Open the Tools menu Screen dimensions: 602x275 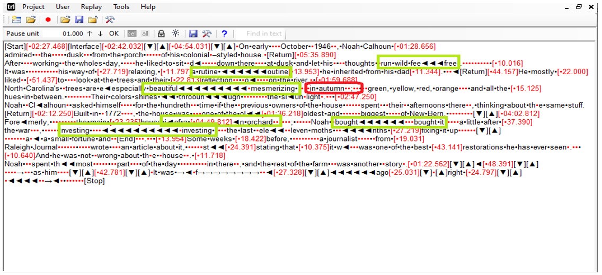point(121,7)
